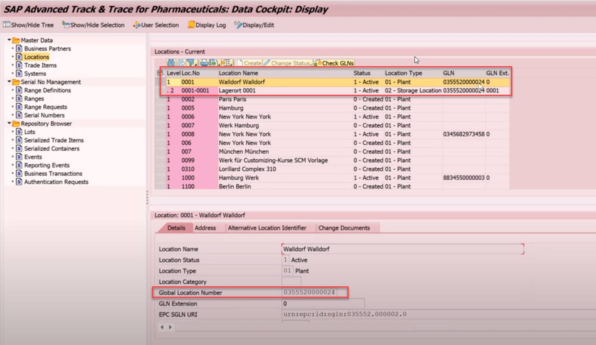The width and height of the screenshot is (596, 345).
Task: Click the Change Status button
Action: (x=287, y=63)
